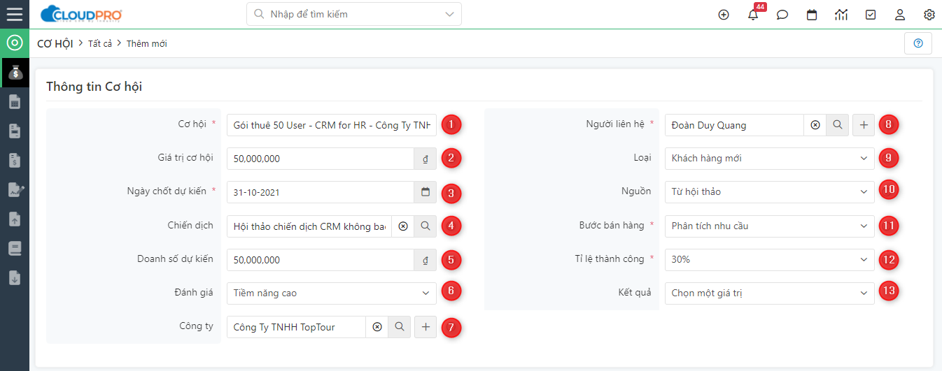The width and height of the screenshot is (942, 371).
Task: Add a new contact via plus button
Action: tap(864, 125)
